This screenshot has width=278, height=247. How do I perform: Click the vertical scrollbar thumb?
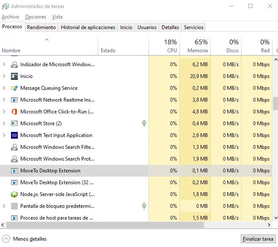(275, 103)
